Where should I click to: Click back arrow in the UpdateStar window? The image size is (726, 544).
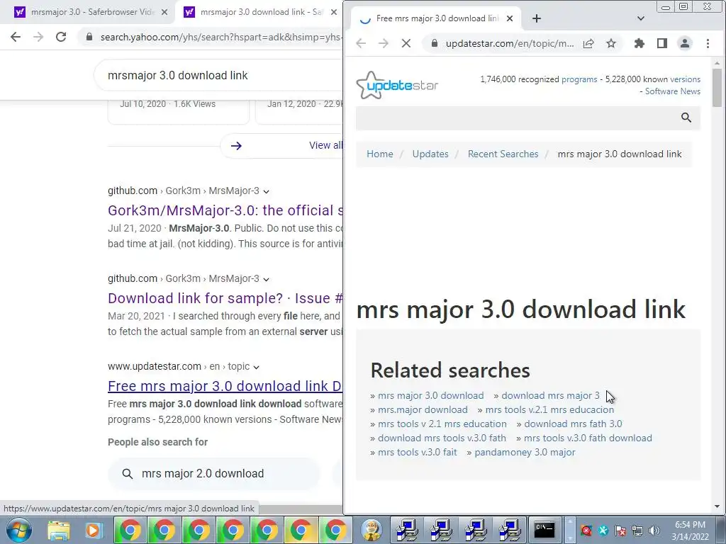tap(361, 43)
